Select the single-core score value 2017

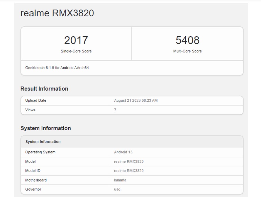pos(76,40)
